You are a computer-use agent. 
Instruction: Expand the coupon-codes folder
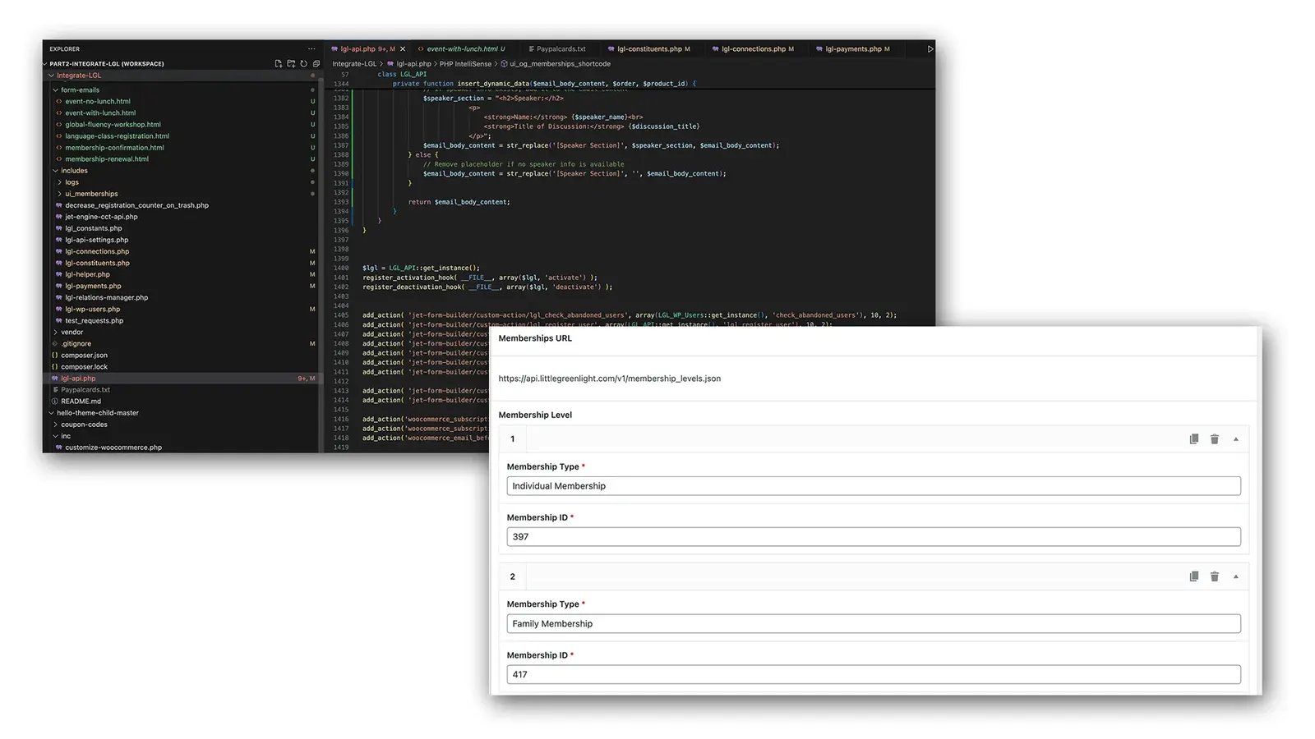[85, 425]
